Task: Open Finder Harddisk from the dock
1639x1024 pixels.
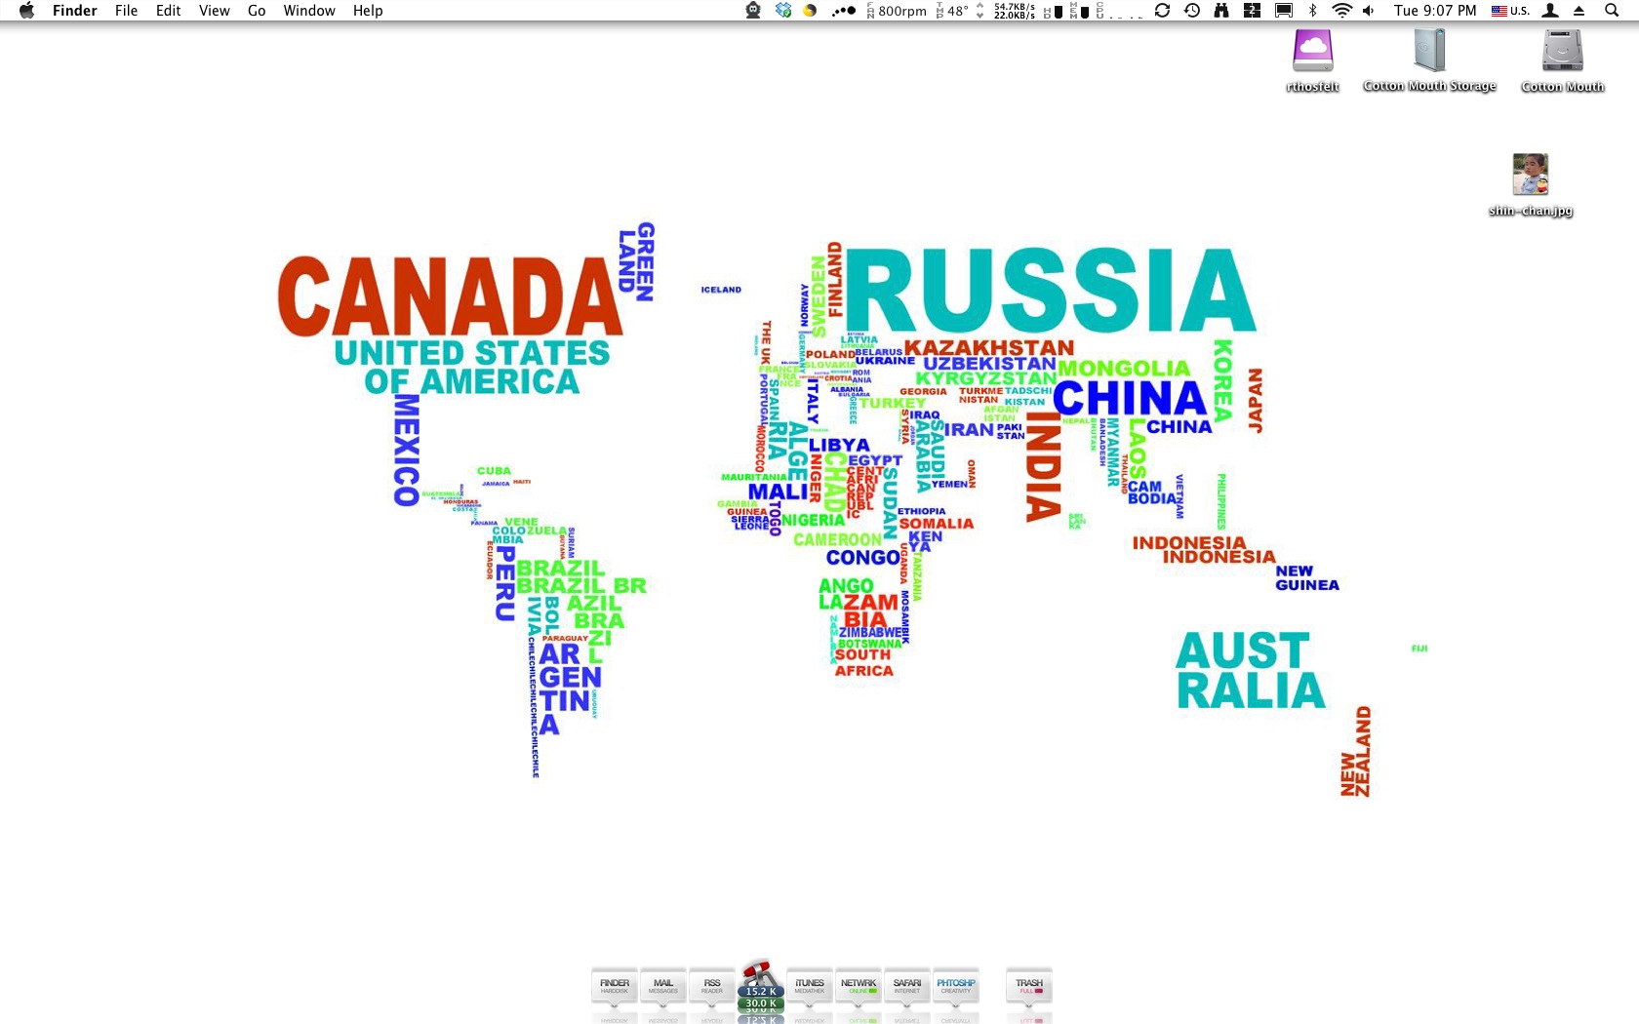Action: tap(615, 986)
